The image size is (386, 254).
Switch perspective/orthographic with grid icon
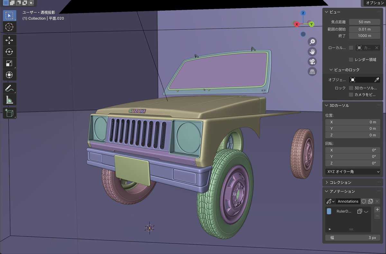point(312,71)
